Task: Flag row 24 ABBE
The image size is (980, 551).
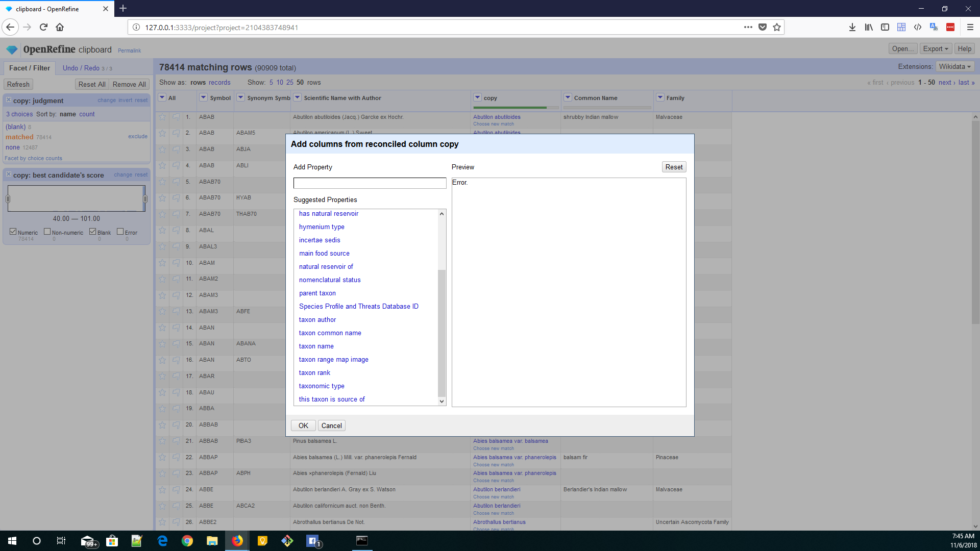Action: tap(176, 490)
